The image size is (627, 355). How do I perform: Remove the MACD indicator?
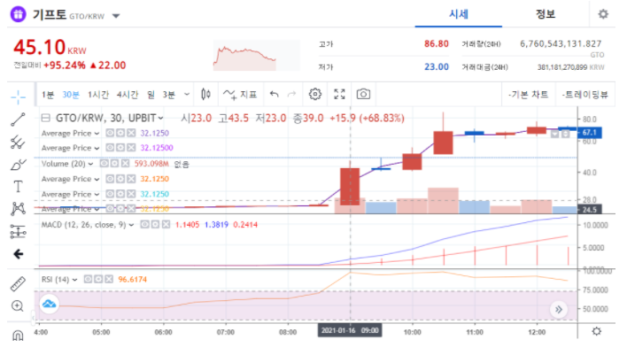pyautogui.click(x=166, y=225)
